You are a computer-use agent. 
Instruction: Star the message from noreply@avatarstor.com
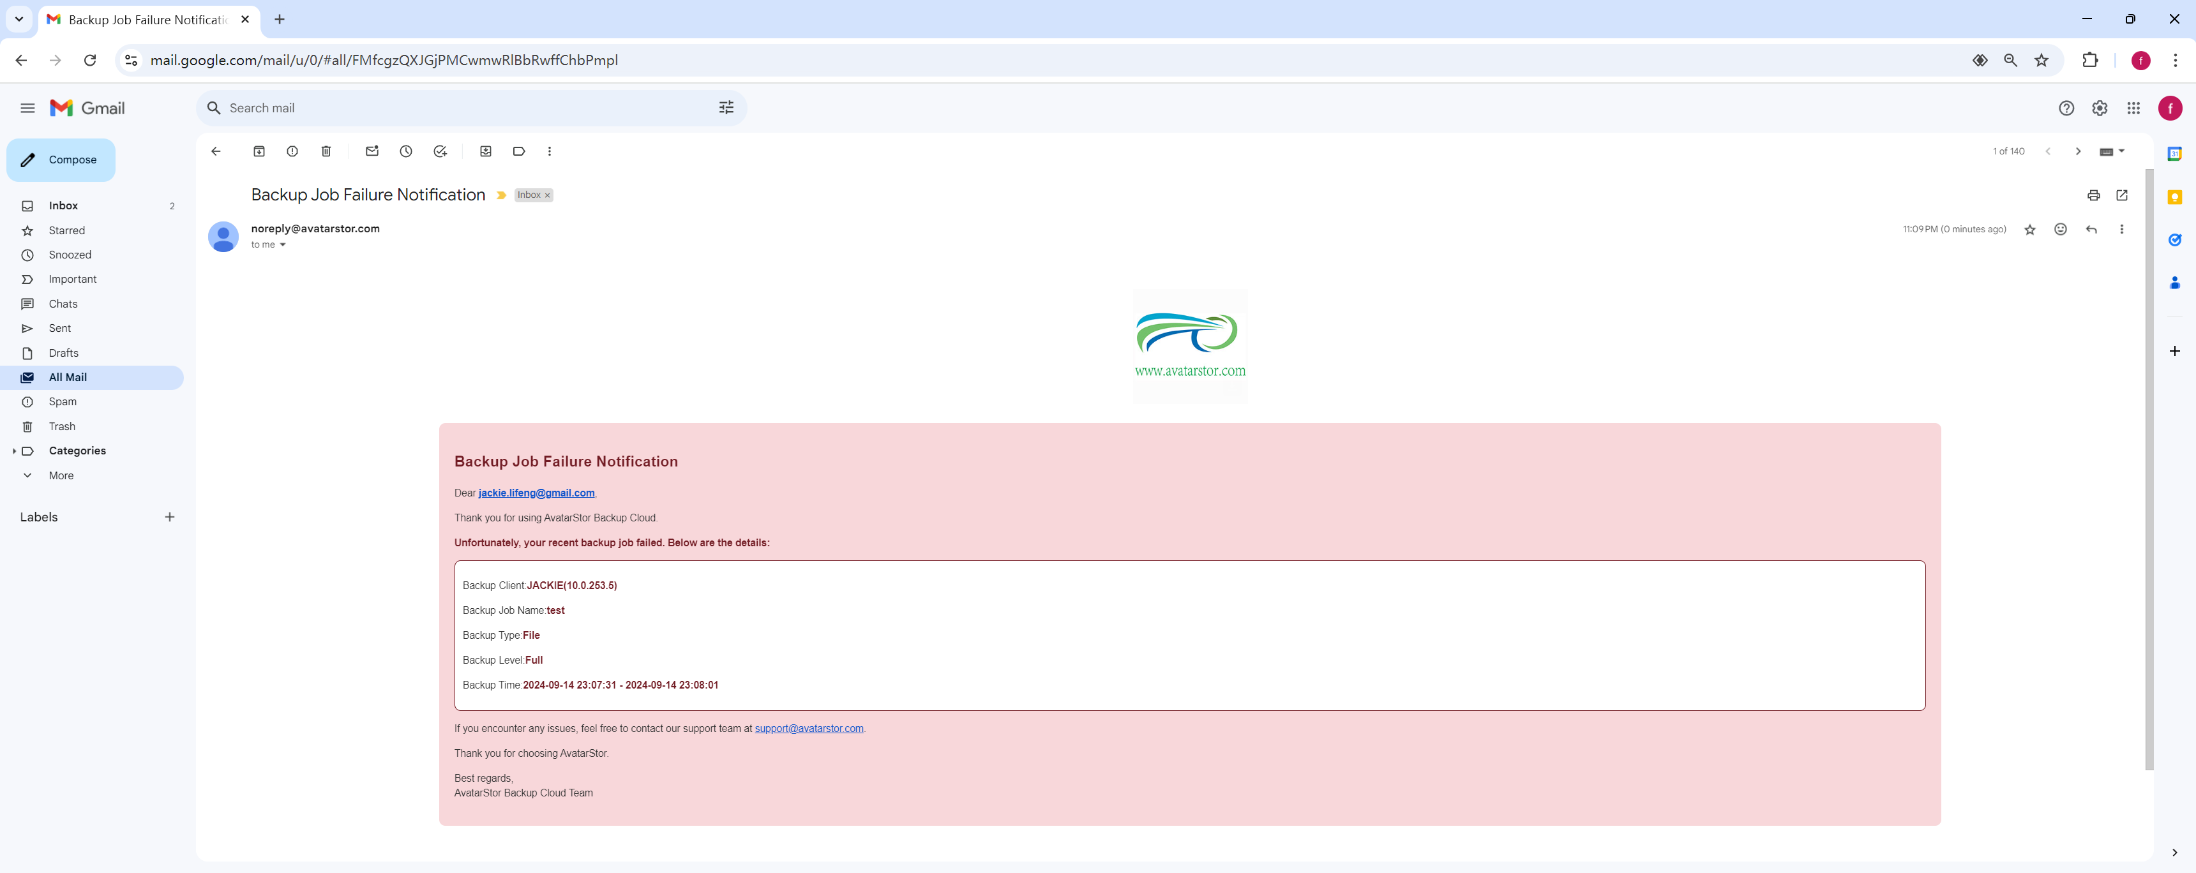(2030, 229)
